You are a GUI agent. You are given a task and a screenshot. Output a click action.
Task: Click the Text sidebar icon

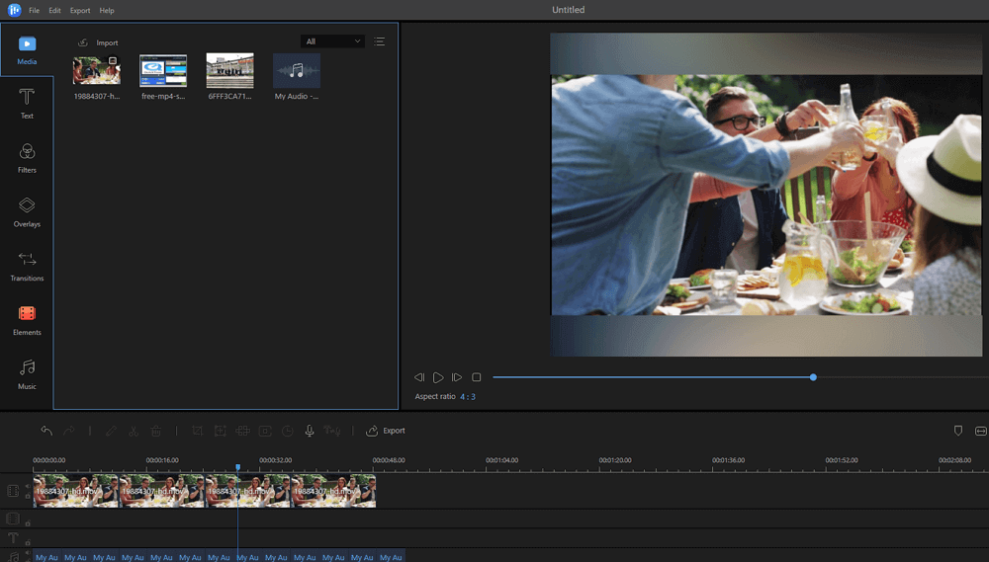tap(27, 102)
